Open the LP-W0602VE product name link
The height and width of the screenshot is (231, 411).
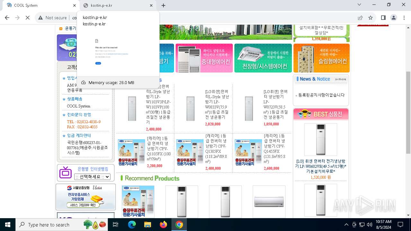click(321, 166)
